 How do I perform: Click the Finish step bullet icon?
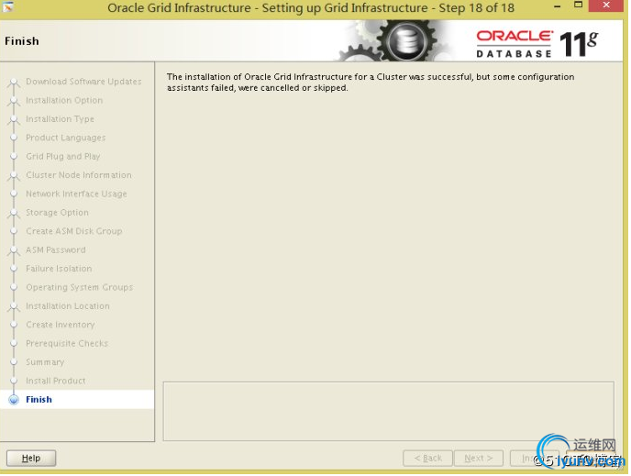(x=14, y=400)
